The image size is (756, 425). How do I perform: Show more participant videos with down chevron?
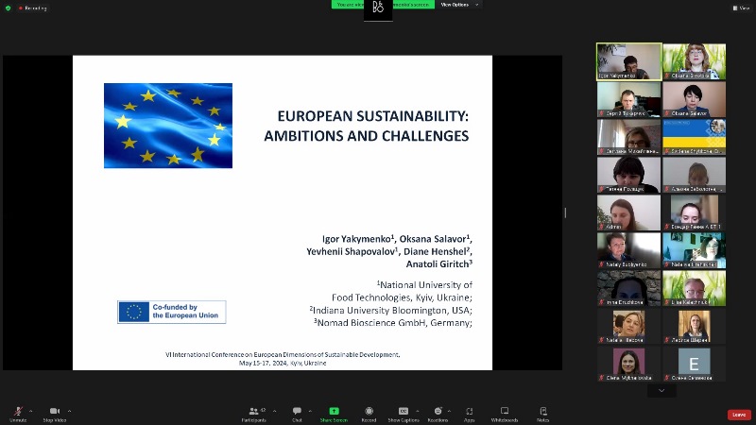tap(661, 390)
